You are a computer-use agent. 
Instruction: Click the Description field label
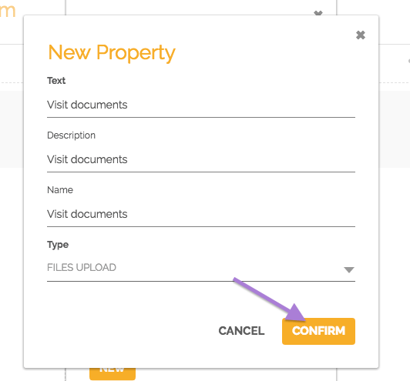pos(71,135)
